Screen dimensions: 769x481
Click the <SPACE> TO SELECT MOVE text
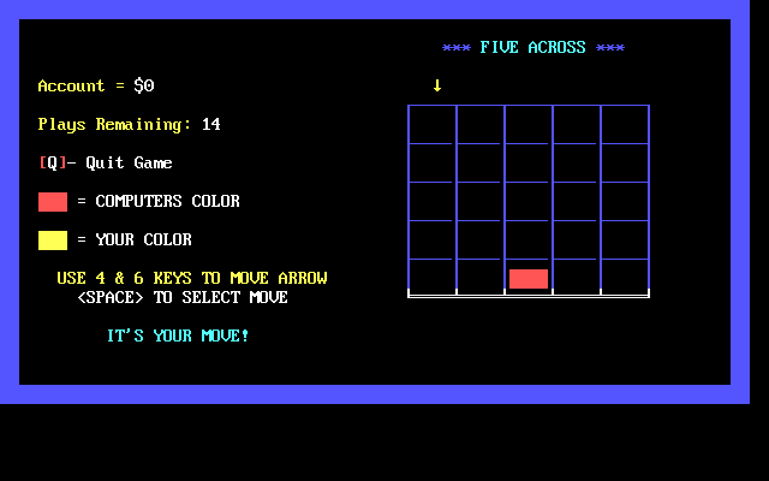pos(183,298)
